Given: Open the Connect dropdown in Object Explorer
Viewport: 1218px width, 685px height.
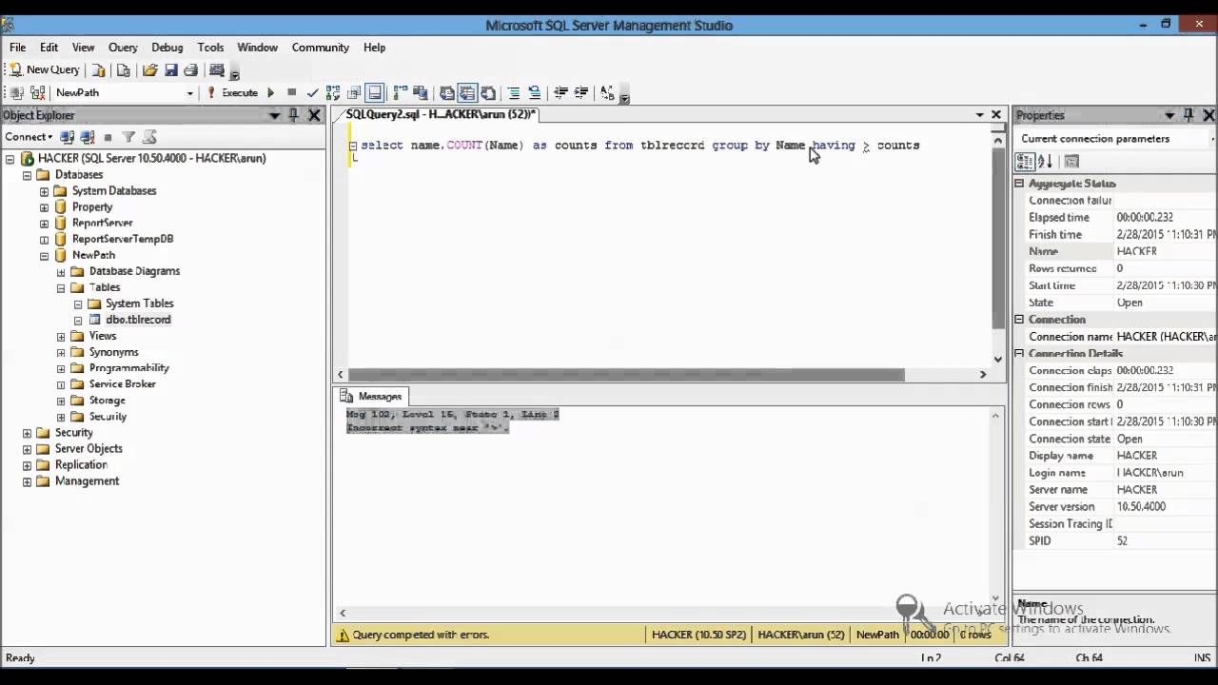Looking at the screenshot, I should (28, 137).
